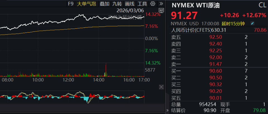Select 卖五 ask price 92.50
Screen dimensions: 268x114
216,37
